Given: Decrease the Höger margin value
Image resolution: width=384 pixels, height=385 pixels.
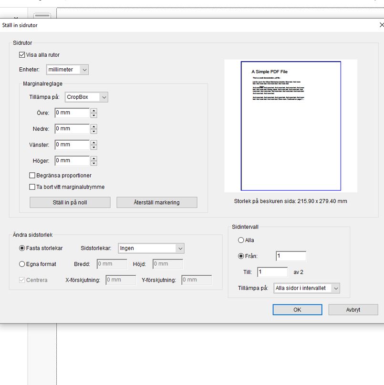Looking at the screenshot, I should [94, 163].
